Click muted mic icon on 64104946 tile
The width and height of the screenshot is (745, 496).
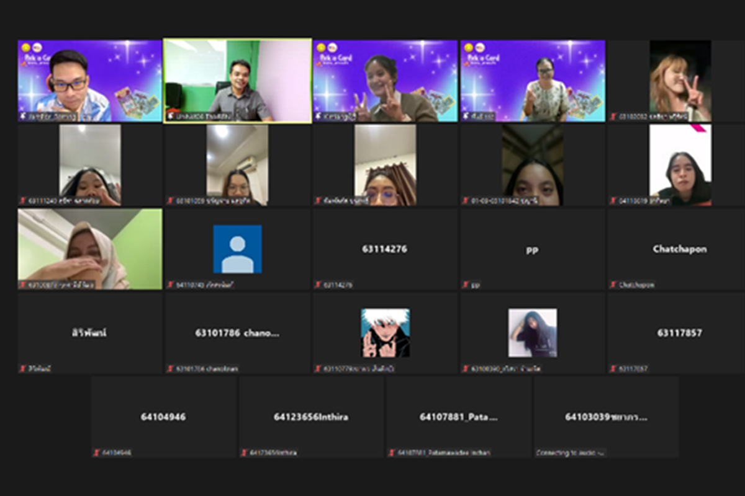click(97, 453)
